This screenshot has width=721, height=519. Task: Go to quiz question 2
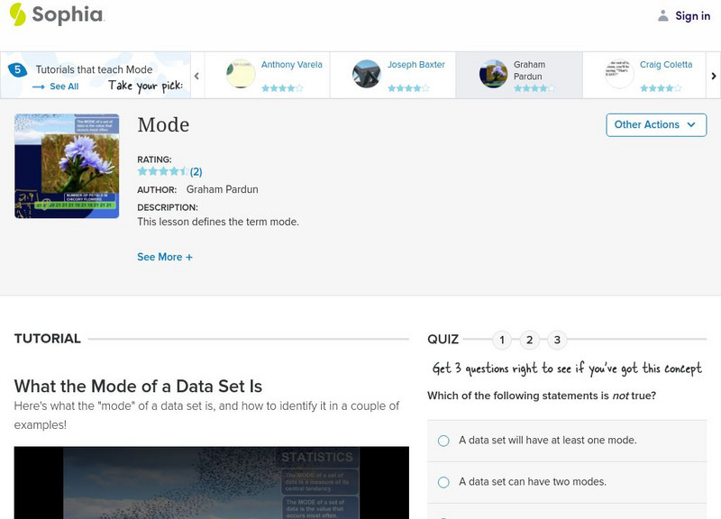coord(530,340)
